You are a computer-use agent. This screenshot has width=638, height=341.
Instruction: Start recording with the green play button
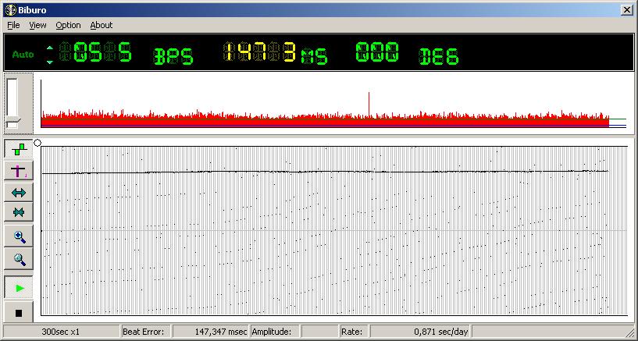(19, 288)
